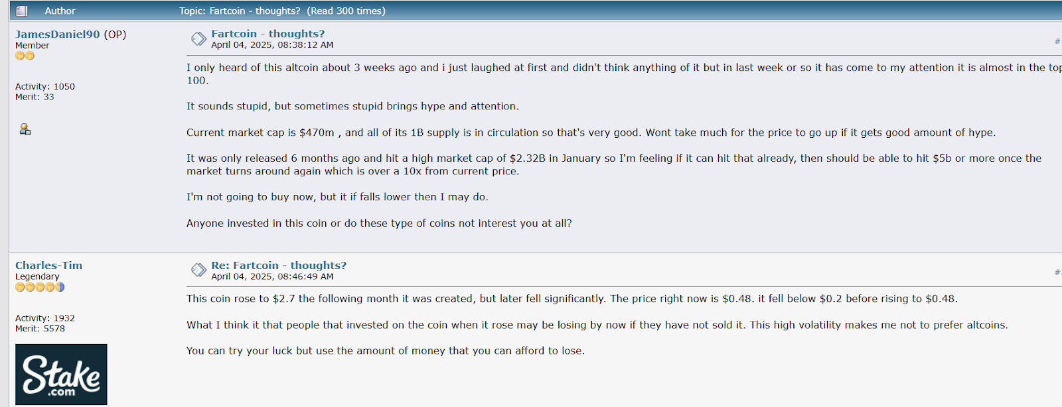Image resolution: width=1062 pixels, height=407 pixels.
Task: Click the reply's post number link at right edge
Action: point(1058,272)
